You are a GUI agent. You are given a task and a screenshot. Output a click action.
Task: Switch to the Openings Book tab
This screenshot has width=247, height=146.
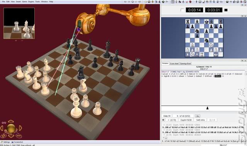click(185, 64)
